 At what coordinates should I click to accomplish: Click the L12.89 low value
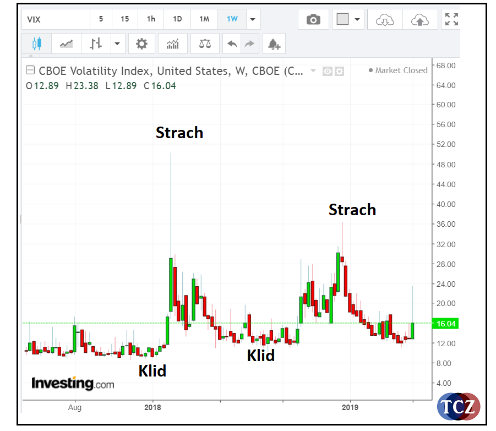point(121,86)
